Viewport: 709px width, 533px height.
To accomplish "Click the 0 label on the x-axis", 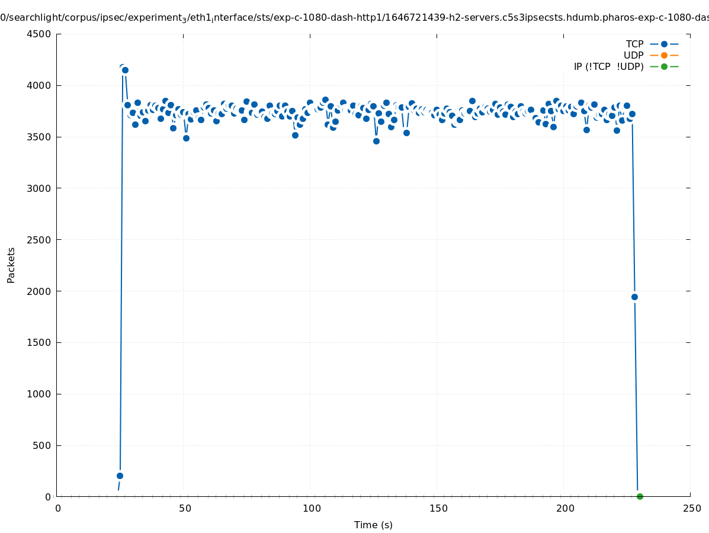I will coord(57,508).
